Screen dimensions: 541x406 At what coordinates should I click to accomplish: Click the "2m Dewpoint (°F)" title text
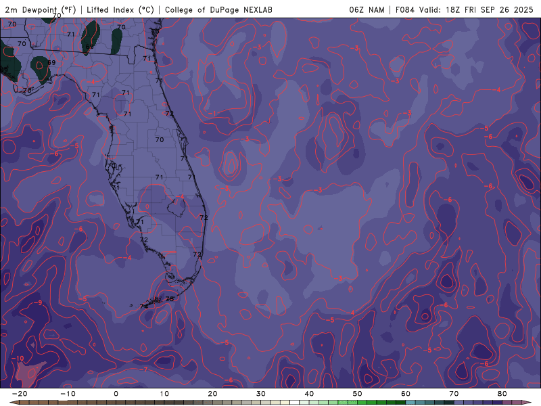point(41,9)
